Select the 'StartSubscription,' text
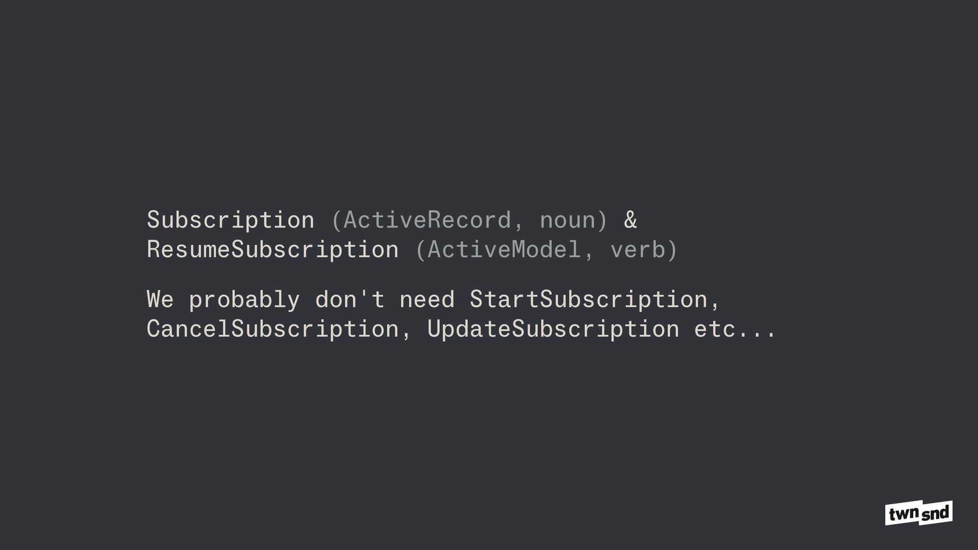This screenshot has height=550, width=978. (594, 300)
